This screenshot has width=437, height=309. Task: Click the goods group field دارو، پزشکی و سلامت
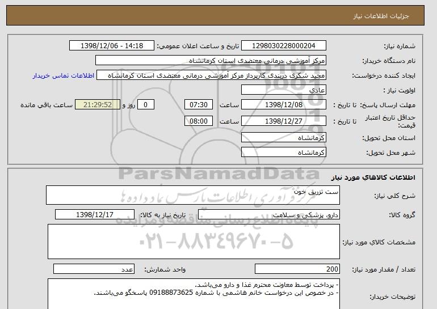click(x=268, y=215)
